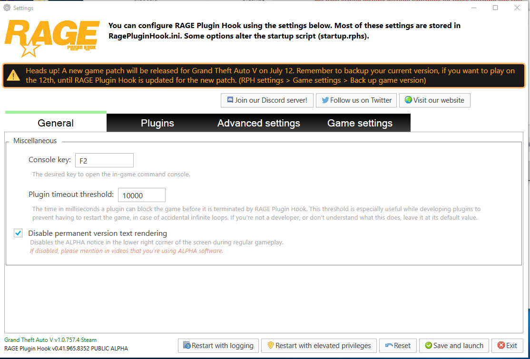Screen dimensions: 530x359
Task: Reset settings with the Reset button
Action: coord(398,346)
